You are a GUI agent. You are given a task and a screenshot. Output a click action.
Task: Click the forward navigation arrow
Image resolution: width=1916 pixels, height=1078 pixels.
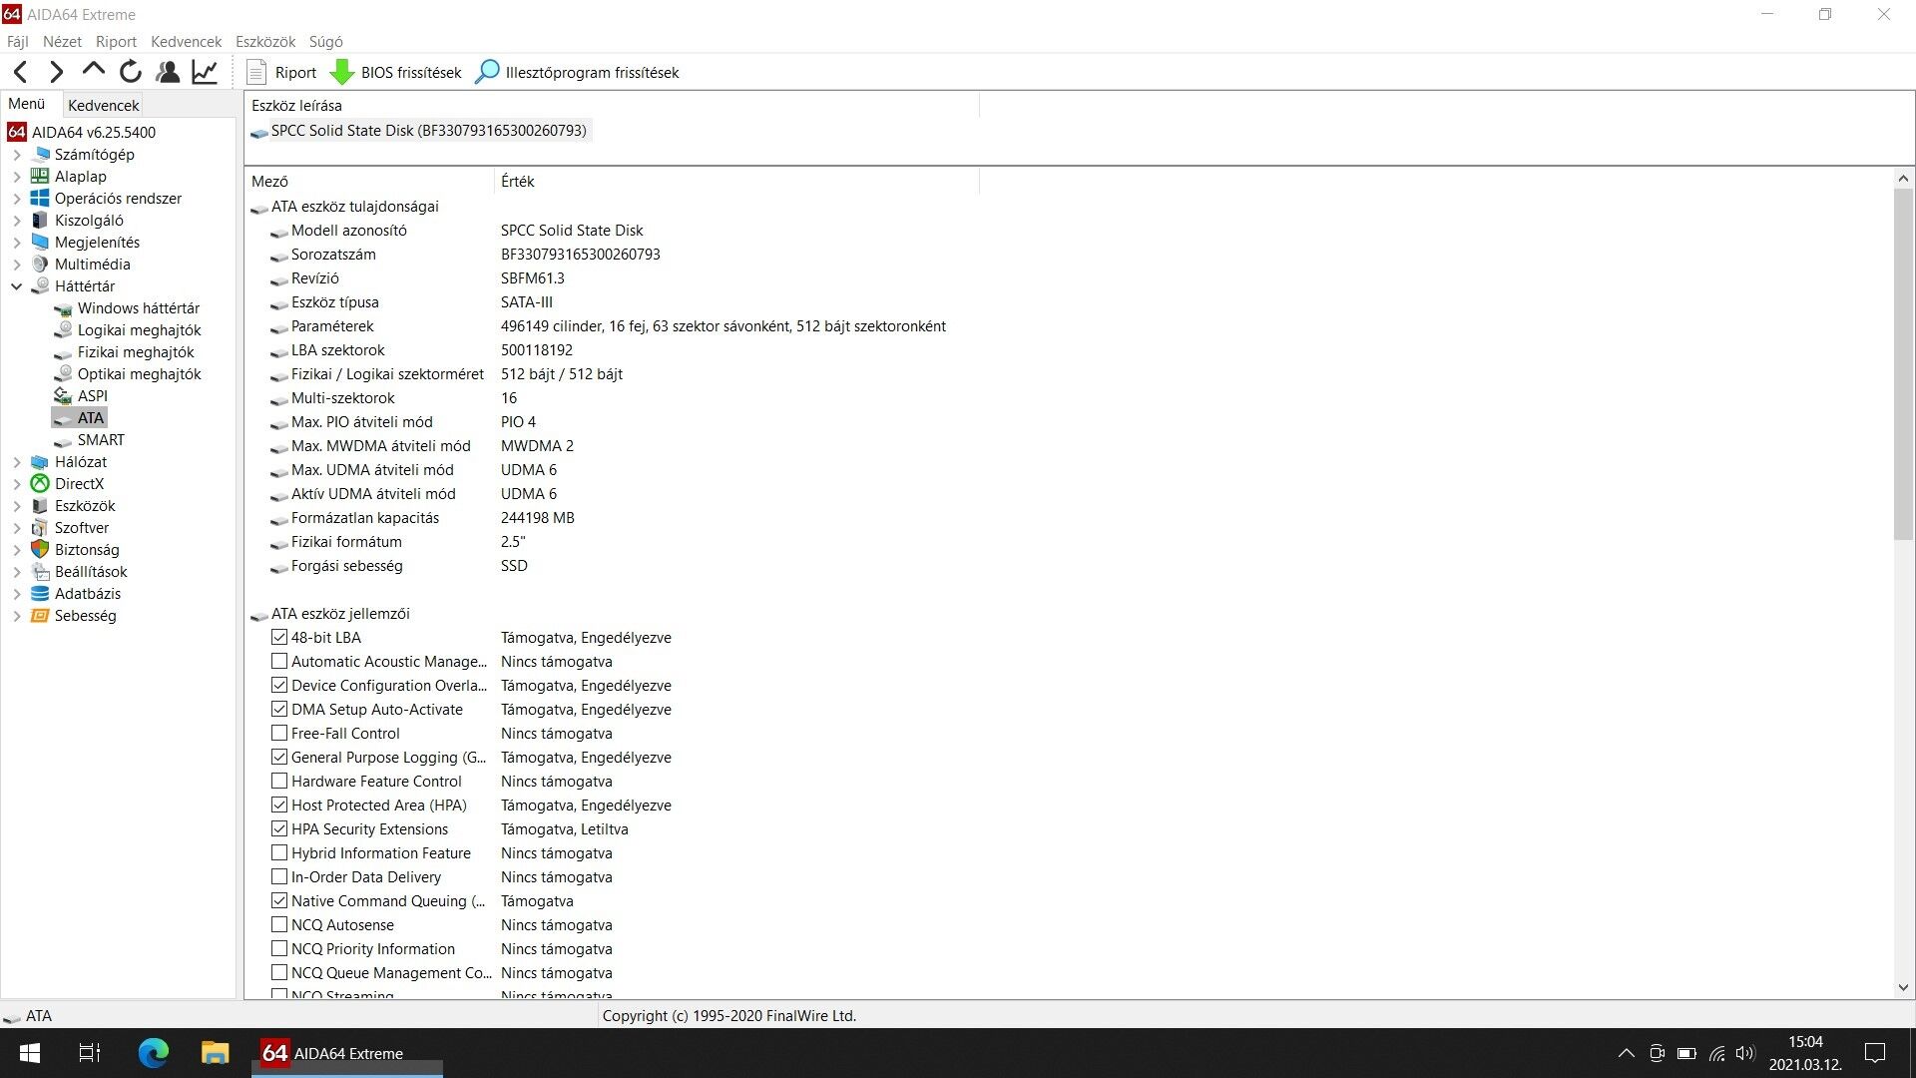coord(57,72)
